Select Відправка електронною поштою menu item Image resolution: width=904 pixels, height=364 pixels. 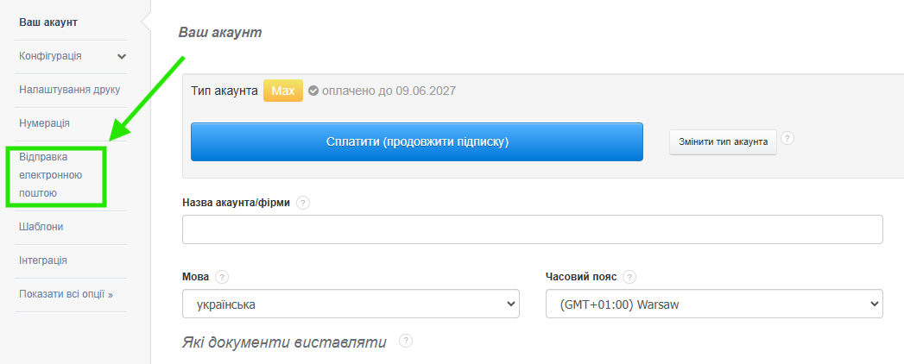50,175
